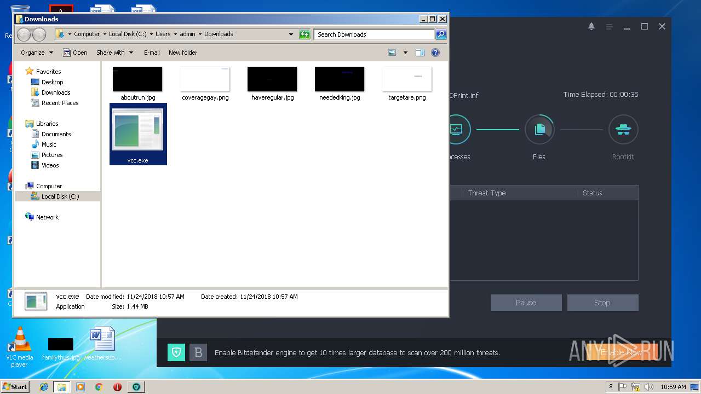Click the Bitdefender B icon in banner
Screen dimensions: 701x394
pos(198,352)
